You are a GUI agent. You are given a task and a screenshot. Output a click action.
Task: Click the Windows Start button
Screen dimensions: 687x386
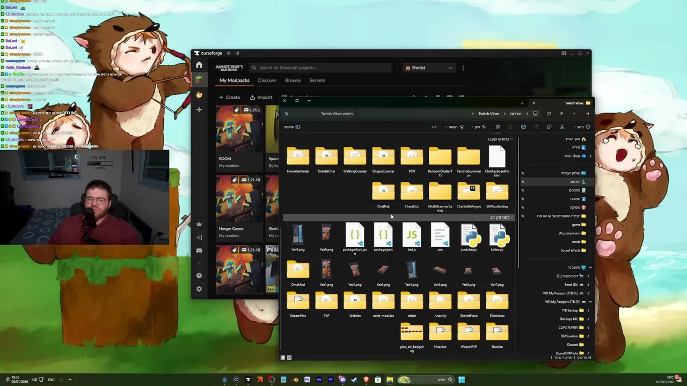click(x=462, y=380)
